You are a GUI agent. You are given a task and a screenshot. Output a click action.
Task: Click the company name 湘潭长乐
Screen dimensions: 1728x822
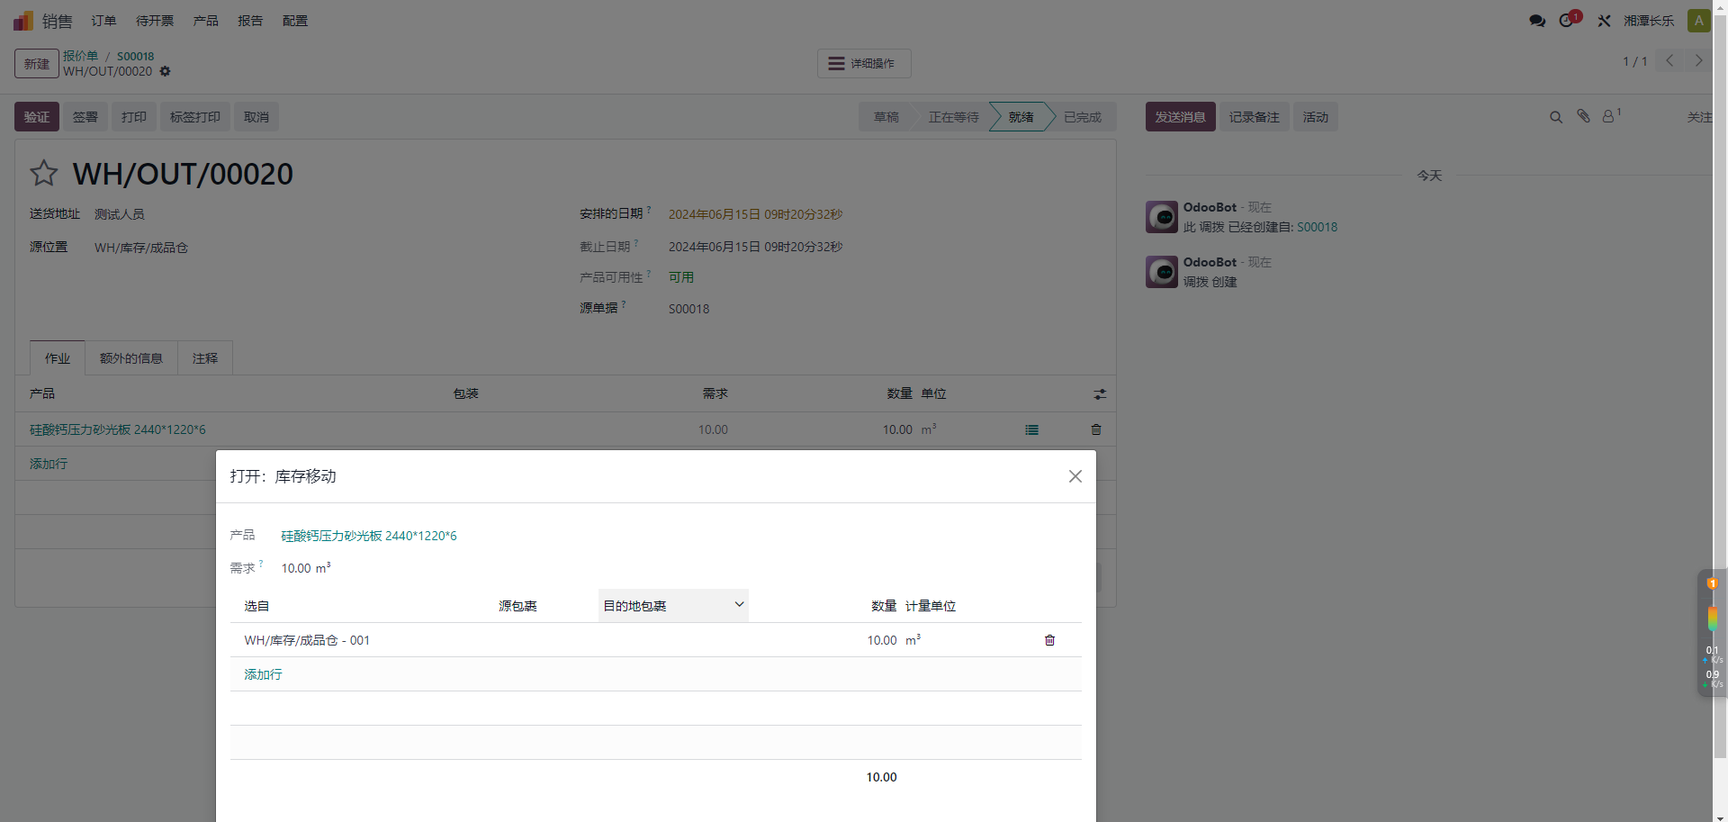1649,21
